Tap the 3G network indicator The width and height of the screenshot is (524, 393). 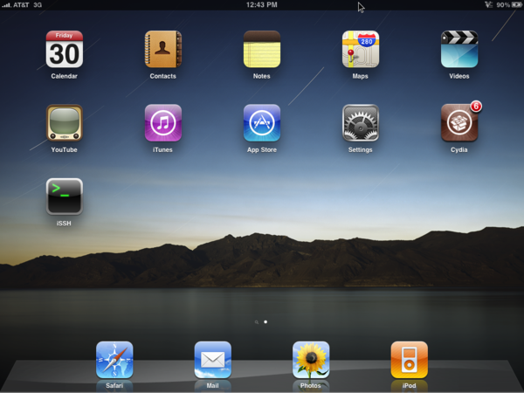tap(38, 4)
